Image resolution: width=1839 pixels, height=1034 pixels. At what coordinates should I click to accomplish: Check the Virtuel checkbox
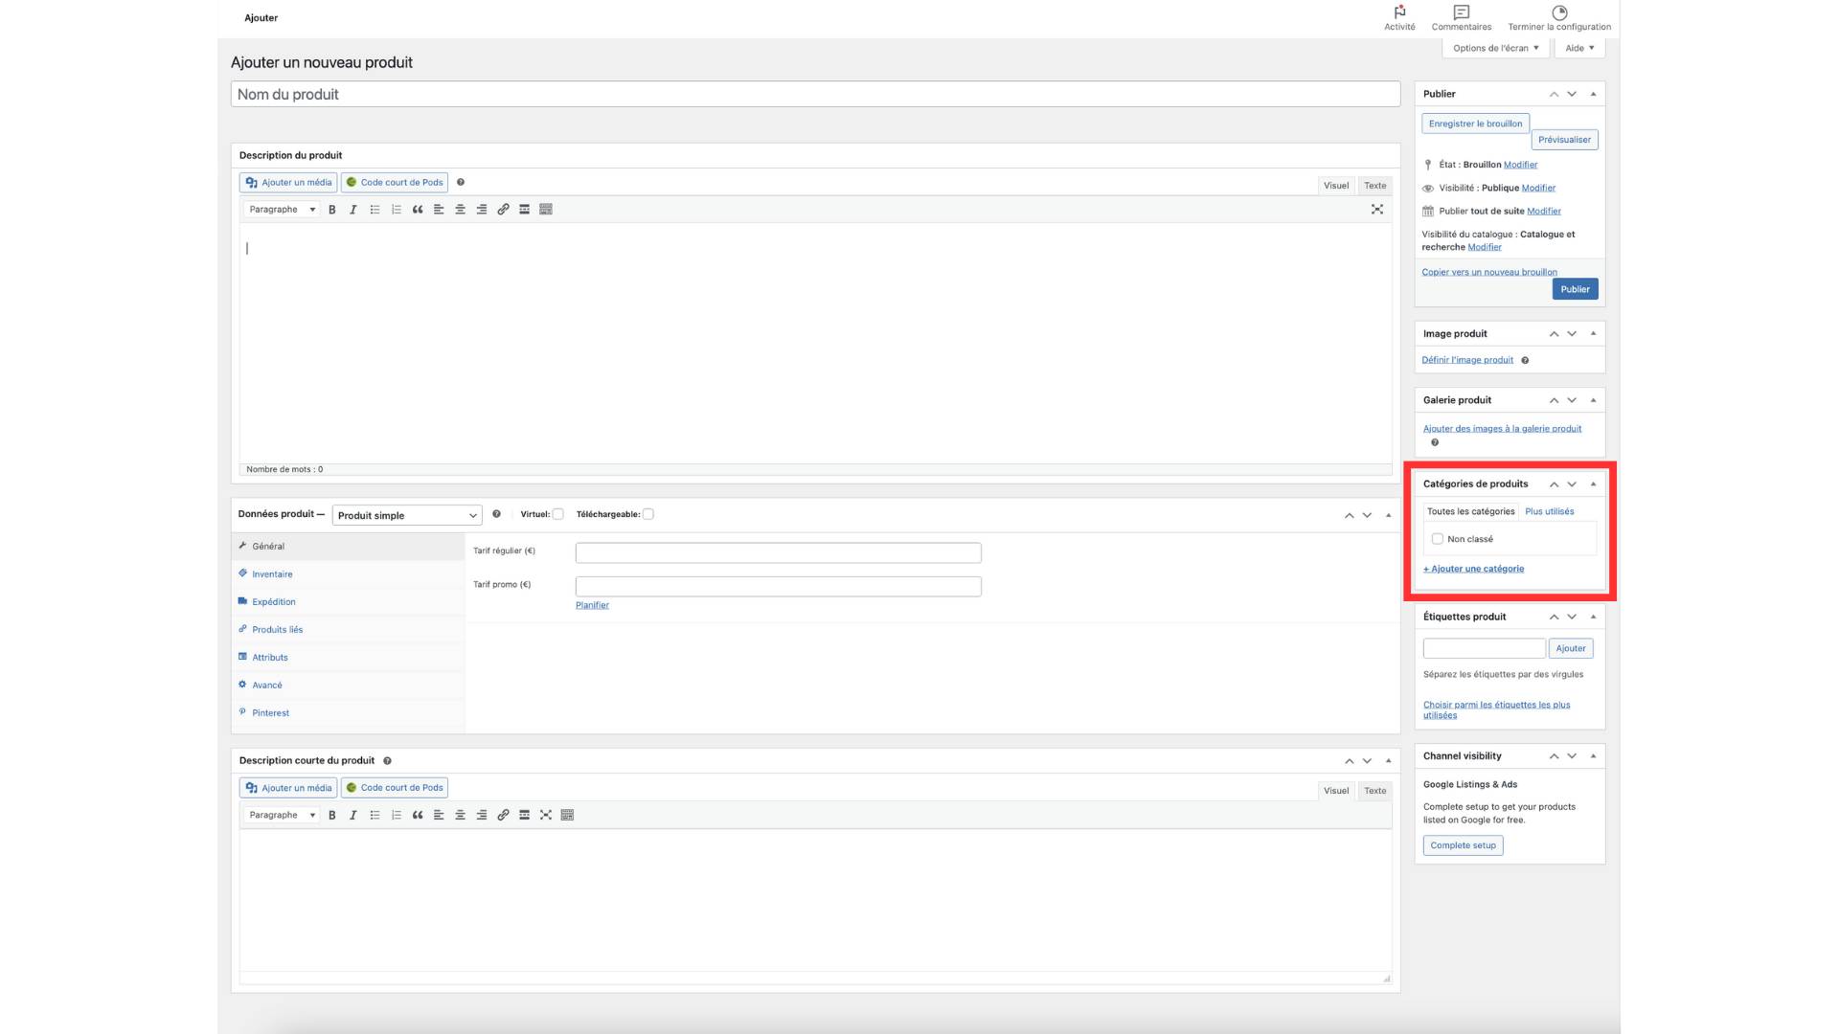point(558,514)
